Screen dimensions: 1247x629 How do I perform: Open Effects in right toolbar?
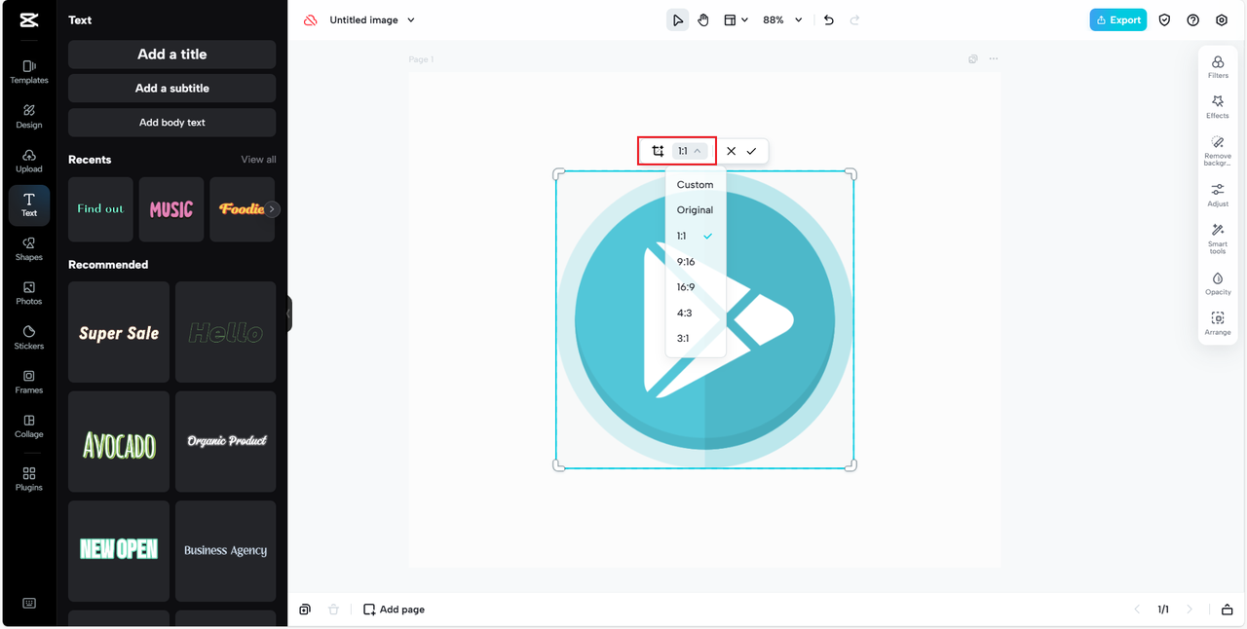tap(1218, 106)
